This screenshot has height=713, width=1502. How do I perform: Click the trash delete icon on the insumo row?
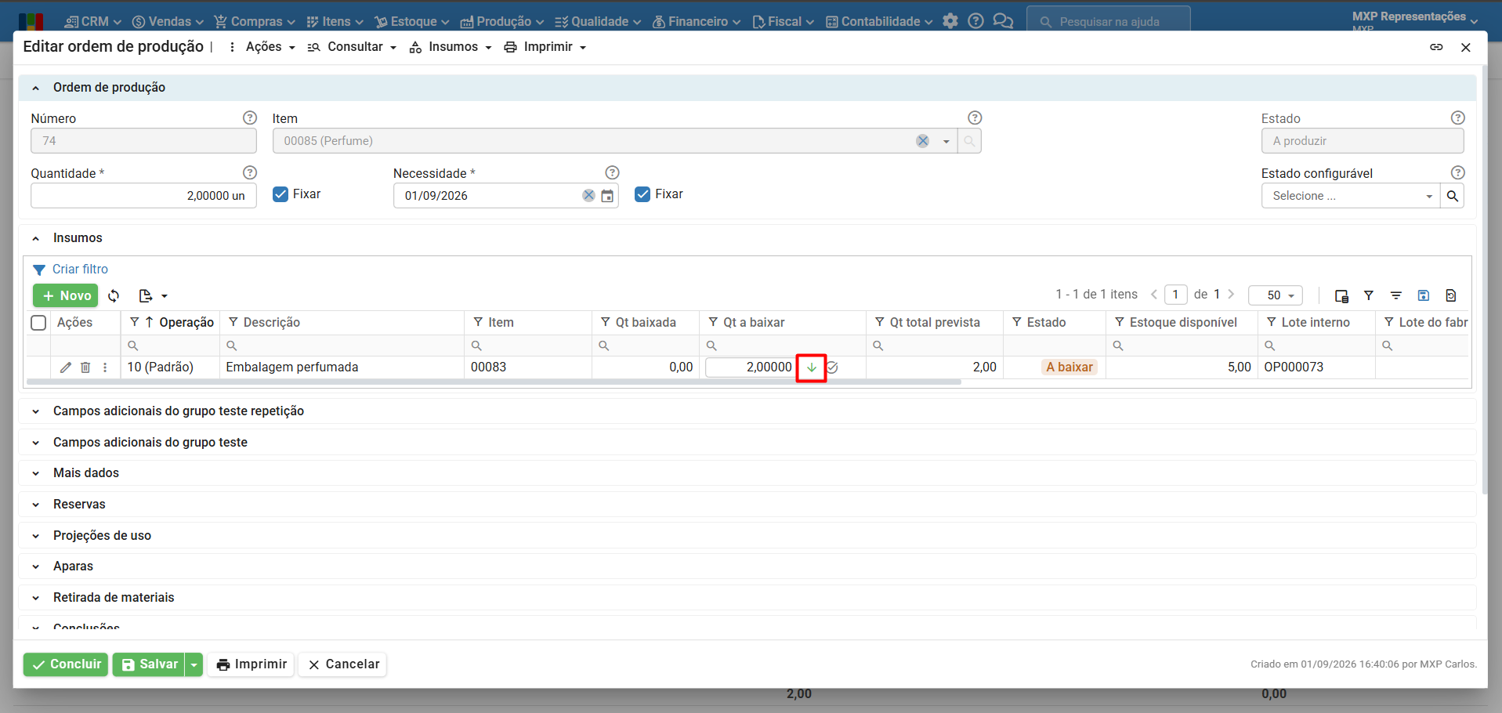[x=85, y=367]
